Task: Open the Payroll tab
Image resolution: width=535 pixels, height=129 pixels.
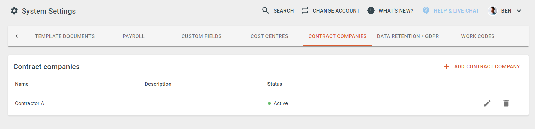Action: 134,36
